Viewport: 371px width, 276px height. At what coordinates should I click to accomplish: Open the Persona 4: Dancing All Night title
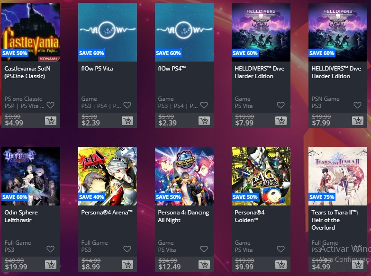(x=183, y=216)
